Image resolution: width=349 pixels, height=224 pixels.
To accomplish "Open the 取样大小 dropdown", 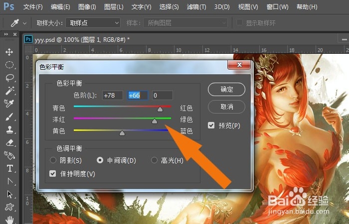I will [93, 23].
